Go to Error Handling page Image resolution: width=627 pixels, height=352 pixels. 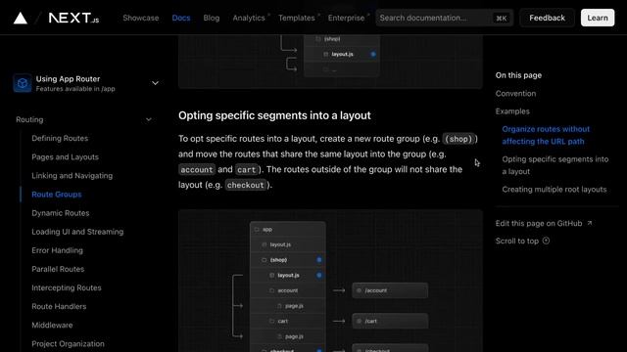tap(57, 250)
